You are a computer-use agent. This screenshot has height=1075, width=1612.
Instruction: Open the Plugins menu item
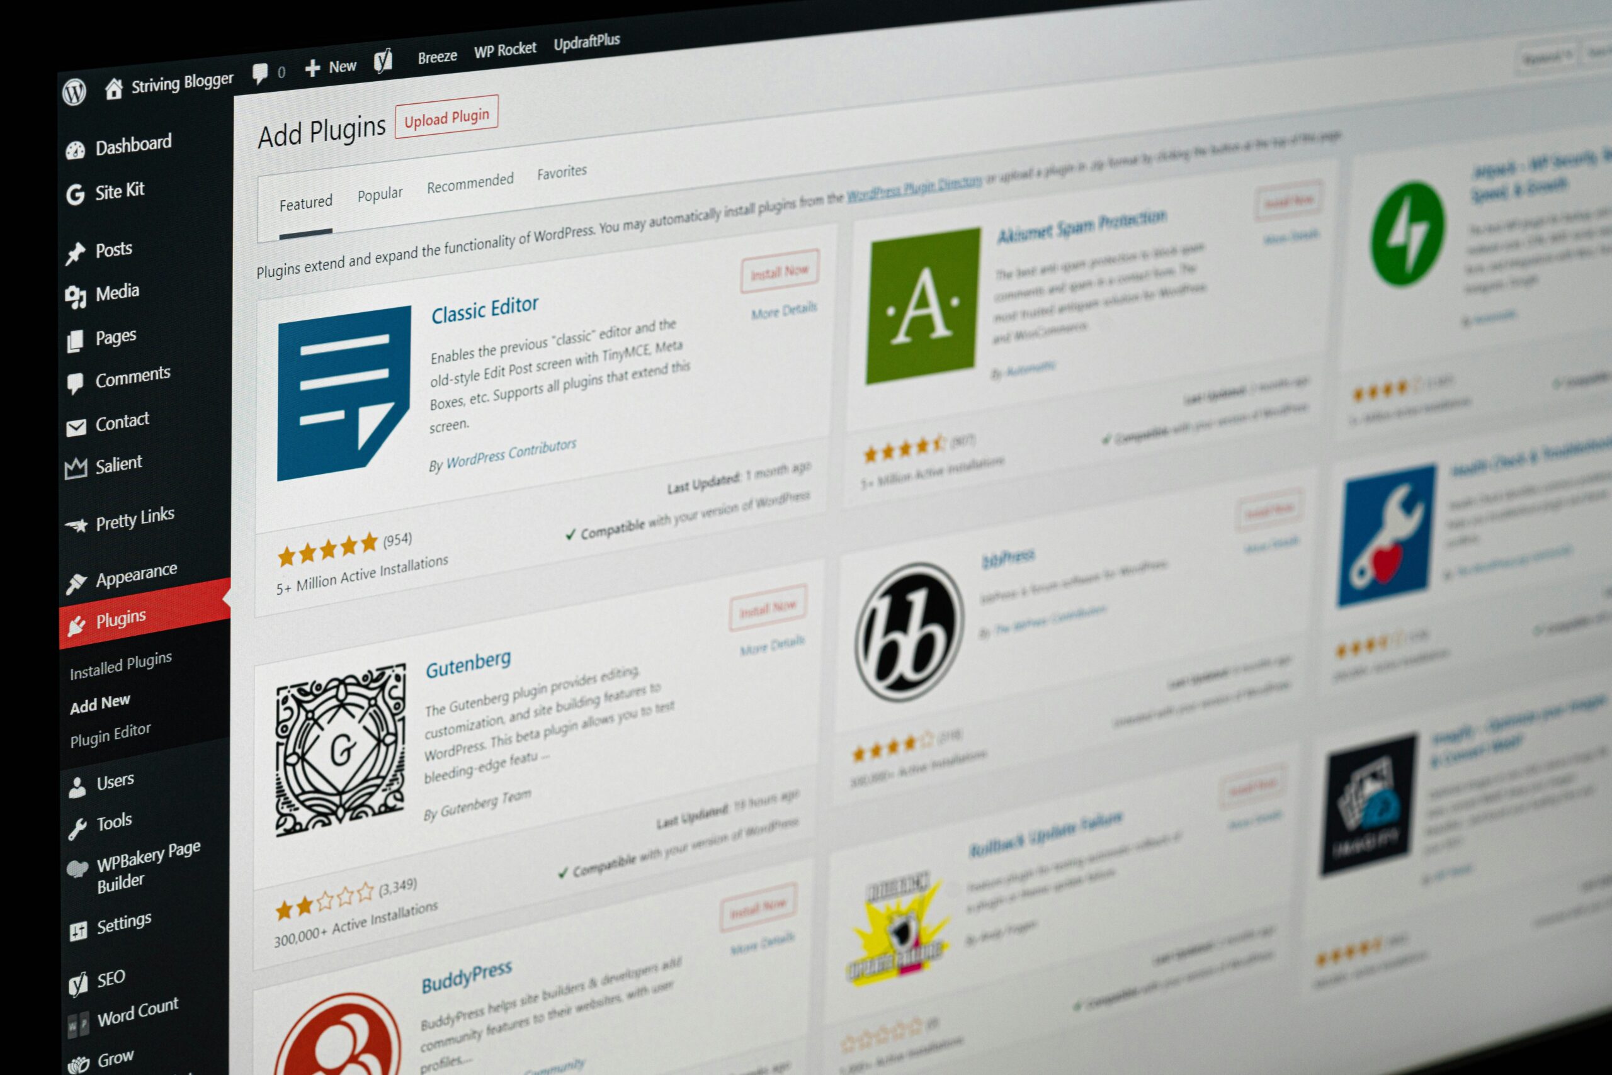pos(120,618)
